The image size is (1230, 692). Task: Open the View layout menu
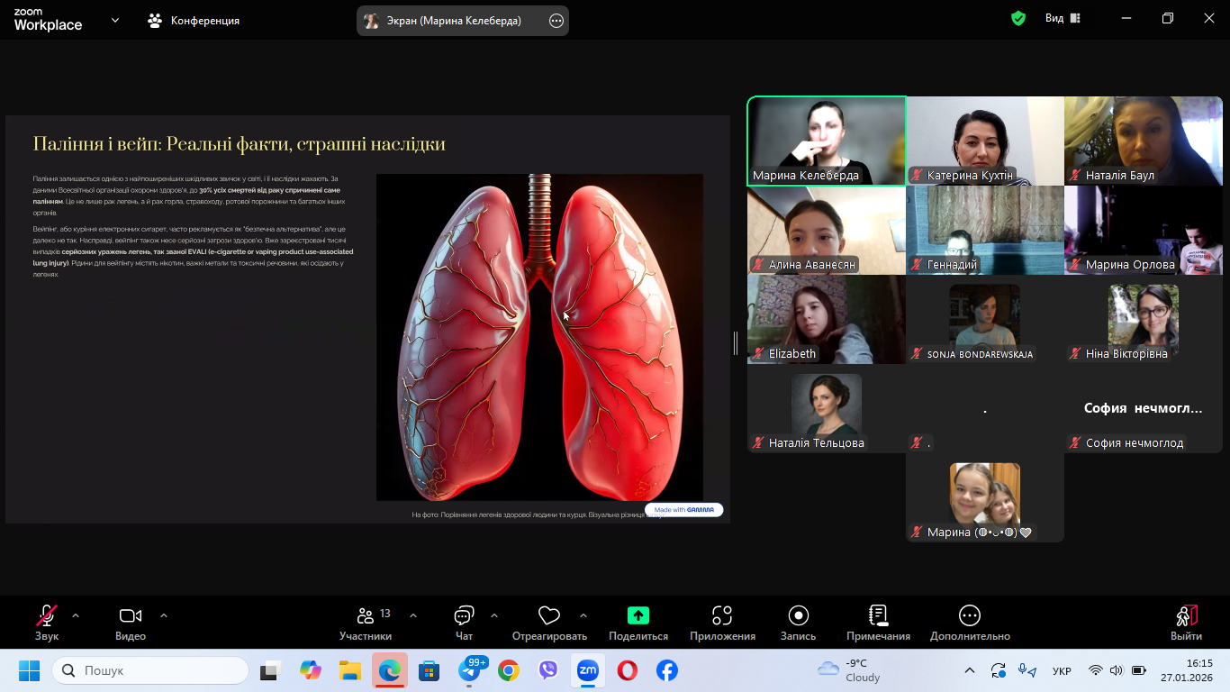click(x=1063, y=19)
